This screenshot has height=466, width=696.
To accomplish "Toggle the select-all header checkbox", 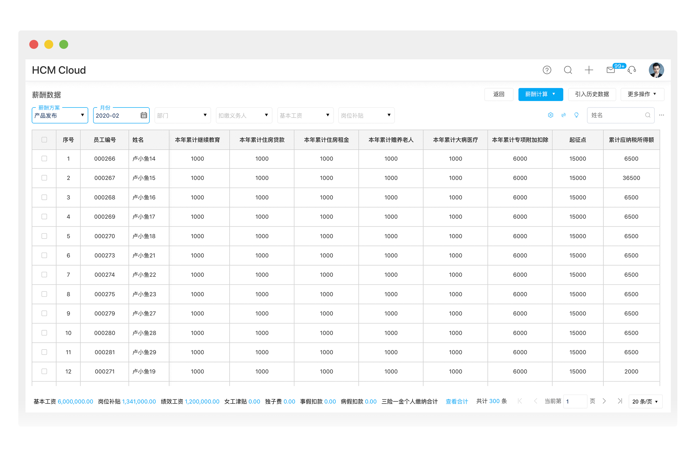I will 44,140.
